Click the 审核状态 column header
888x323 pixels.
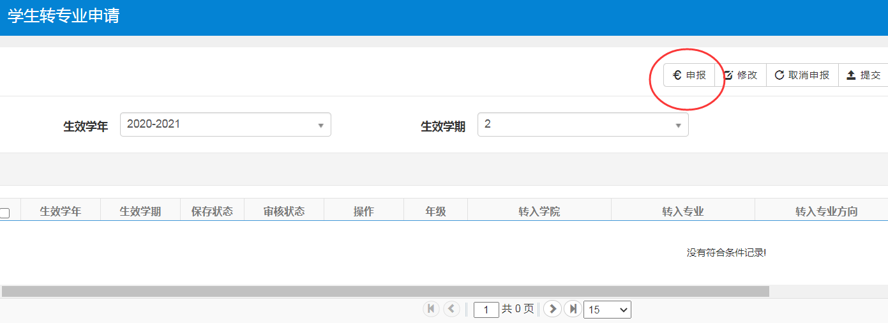pyautogui.click(x=284, y=211)
